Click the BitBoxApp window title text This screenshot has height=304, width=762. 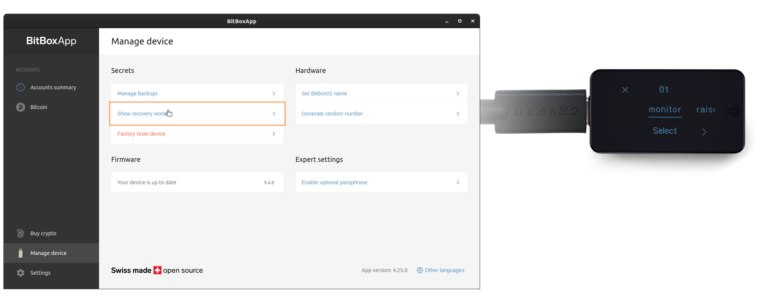click(x=242, y=21)
